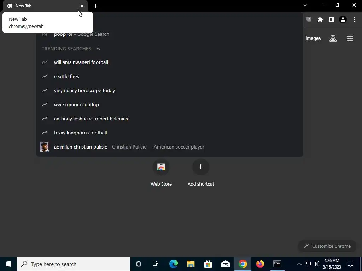This screenshot has width=362, height=271.
Task: Select suggestion wwe rumor roundup
Action: click(170, 104)
